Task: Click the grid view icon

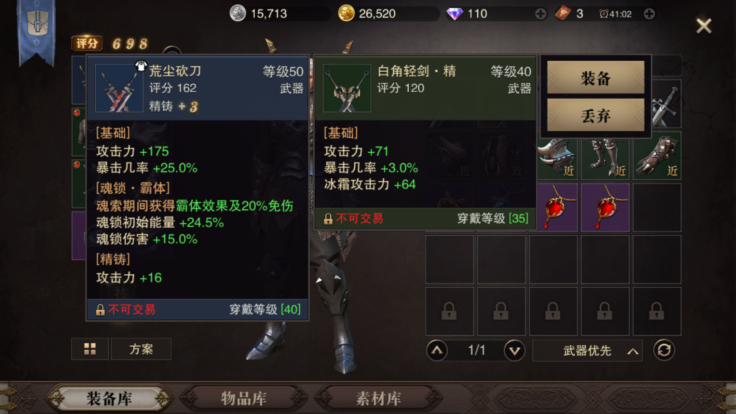Action: [x=90, y=349]
